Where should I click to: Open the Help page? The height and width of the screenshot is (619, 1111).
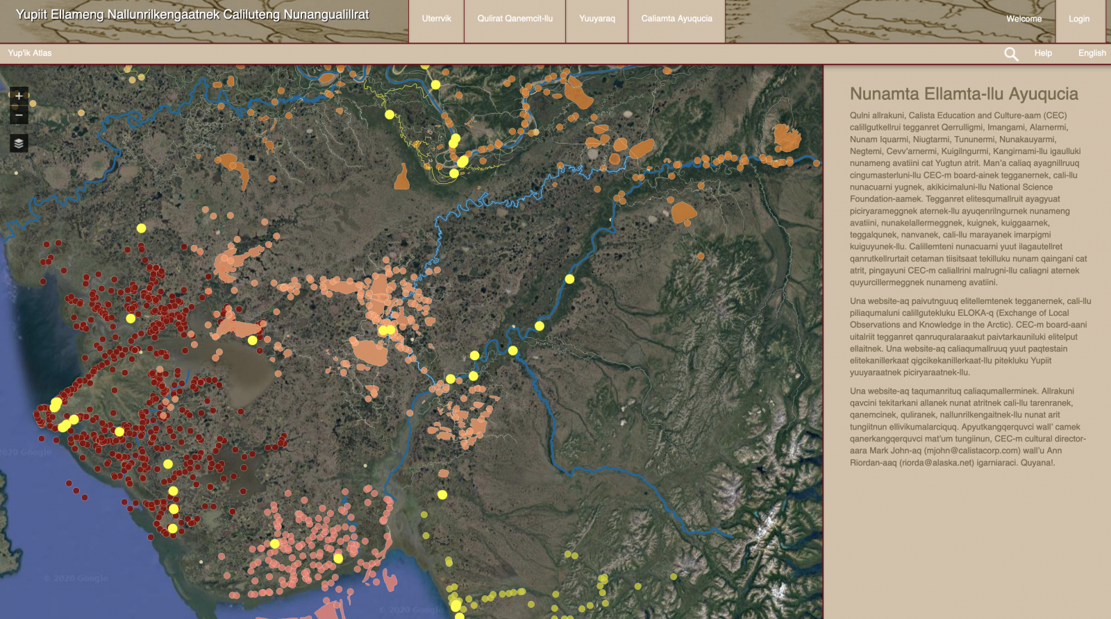coord(1042,53)
